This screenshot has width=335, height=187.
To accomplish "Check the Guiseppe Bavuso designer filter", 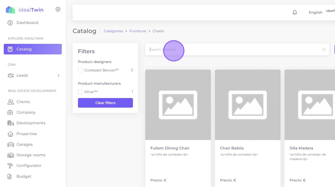I will pos(80,70).
